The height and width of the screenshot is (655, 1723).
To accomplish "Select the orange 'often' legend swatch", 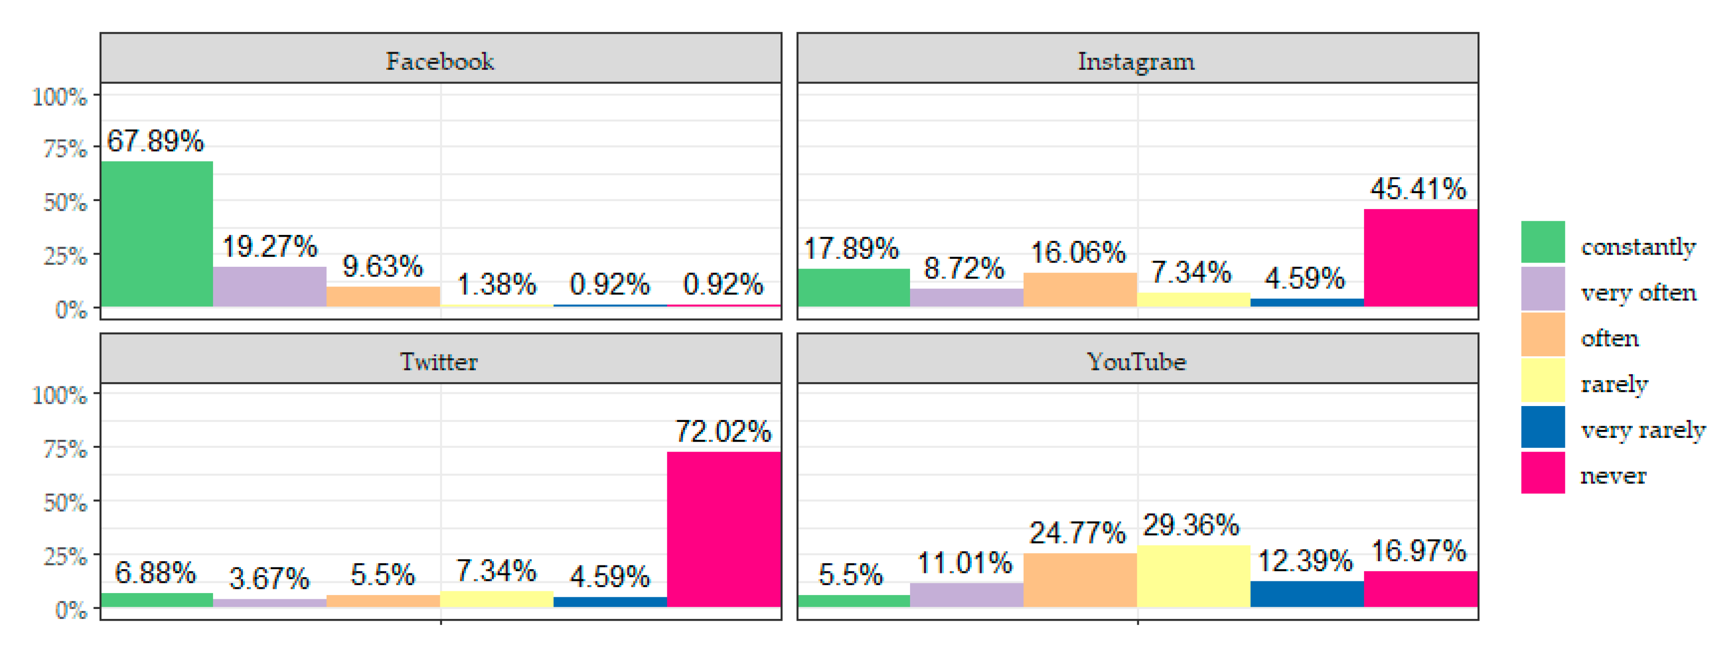I will (x=1542, y=334).
